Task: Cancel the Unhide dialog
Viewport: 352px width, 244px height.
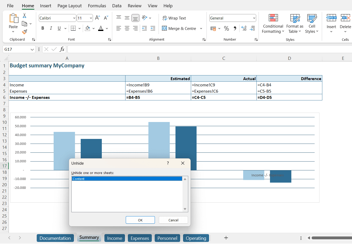Action: click(x=173, y=220)
